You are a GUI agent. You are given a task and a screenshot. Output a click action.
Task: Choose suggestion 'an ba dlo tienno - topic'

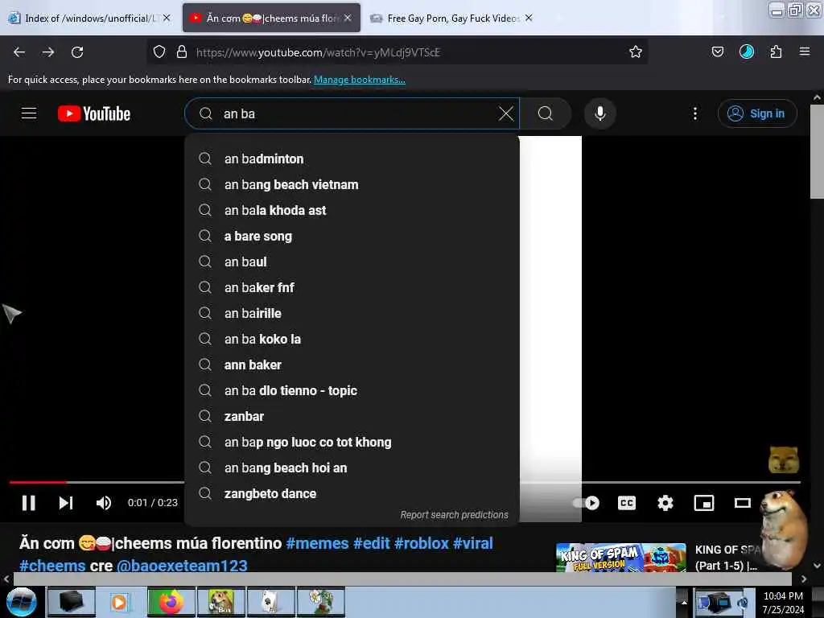pos(352,390)
